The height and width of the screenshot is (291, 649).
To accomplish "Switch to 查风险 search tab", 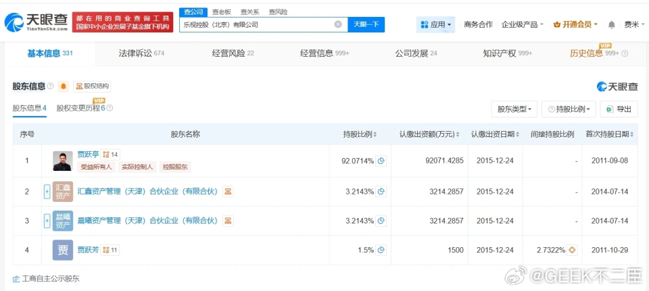I will pos(278,12).
